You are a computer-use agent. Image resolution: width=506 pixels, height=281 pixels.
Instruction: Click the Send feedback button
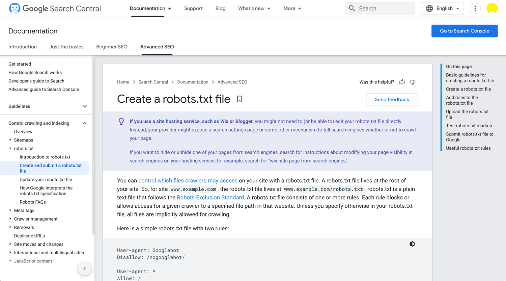click(x=392, y=100)
